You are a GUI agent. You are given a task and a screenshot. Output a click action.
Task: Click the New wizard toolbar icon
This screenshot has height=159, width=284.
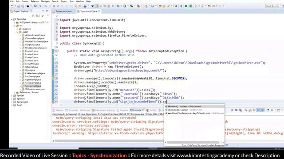coord(12,6)
